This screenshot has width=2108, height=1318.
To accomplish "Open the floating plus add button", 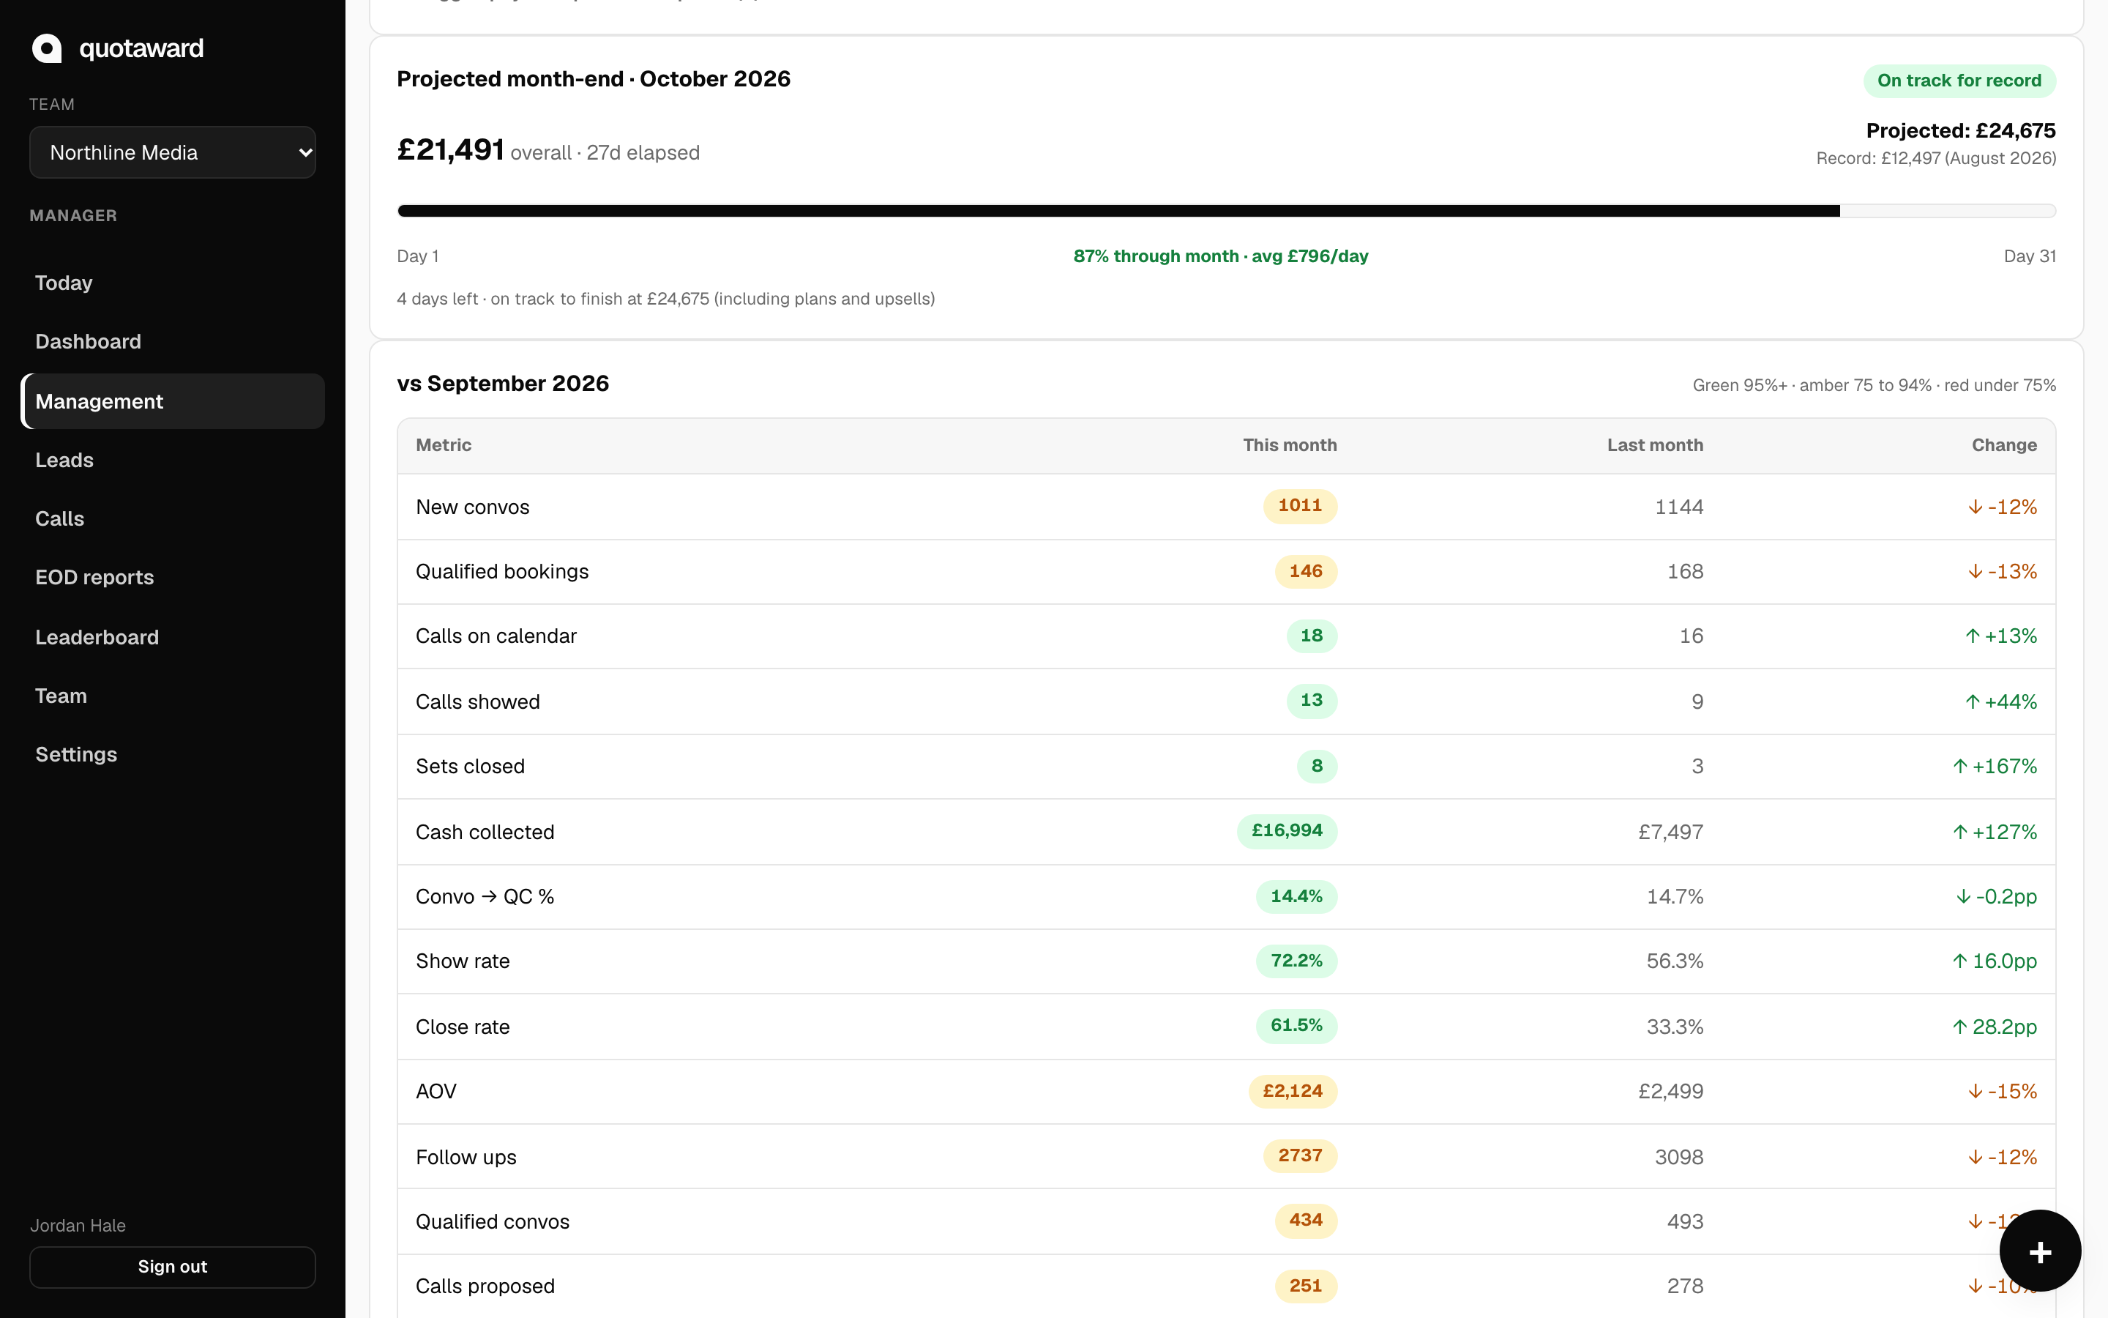I will [x=2040, y=1251].
